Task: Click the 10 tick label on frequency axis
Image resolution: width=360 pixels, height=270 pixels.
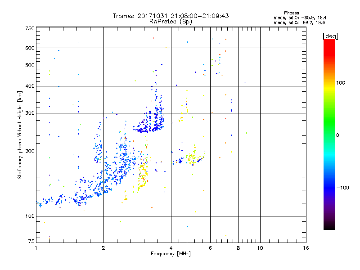Action: 260,248
